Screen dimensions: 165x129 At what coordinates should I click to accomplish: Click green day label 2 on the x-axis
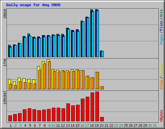(x=15, y=125)
